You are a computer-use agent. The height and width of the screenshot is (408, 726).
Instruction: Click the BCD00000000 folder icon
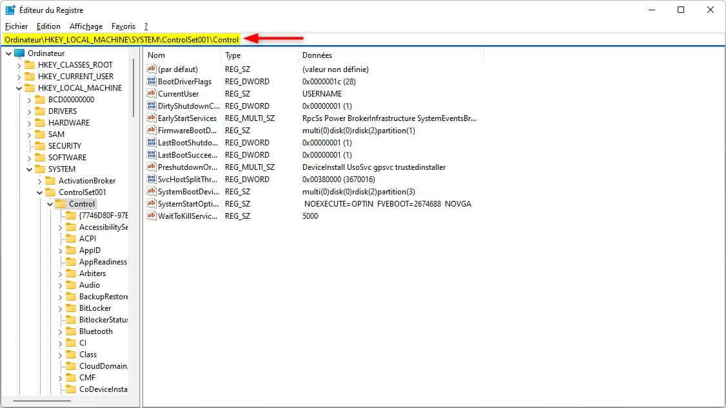coord(40,99)
